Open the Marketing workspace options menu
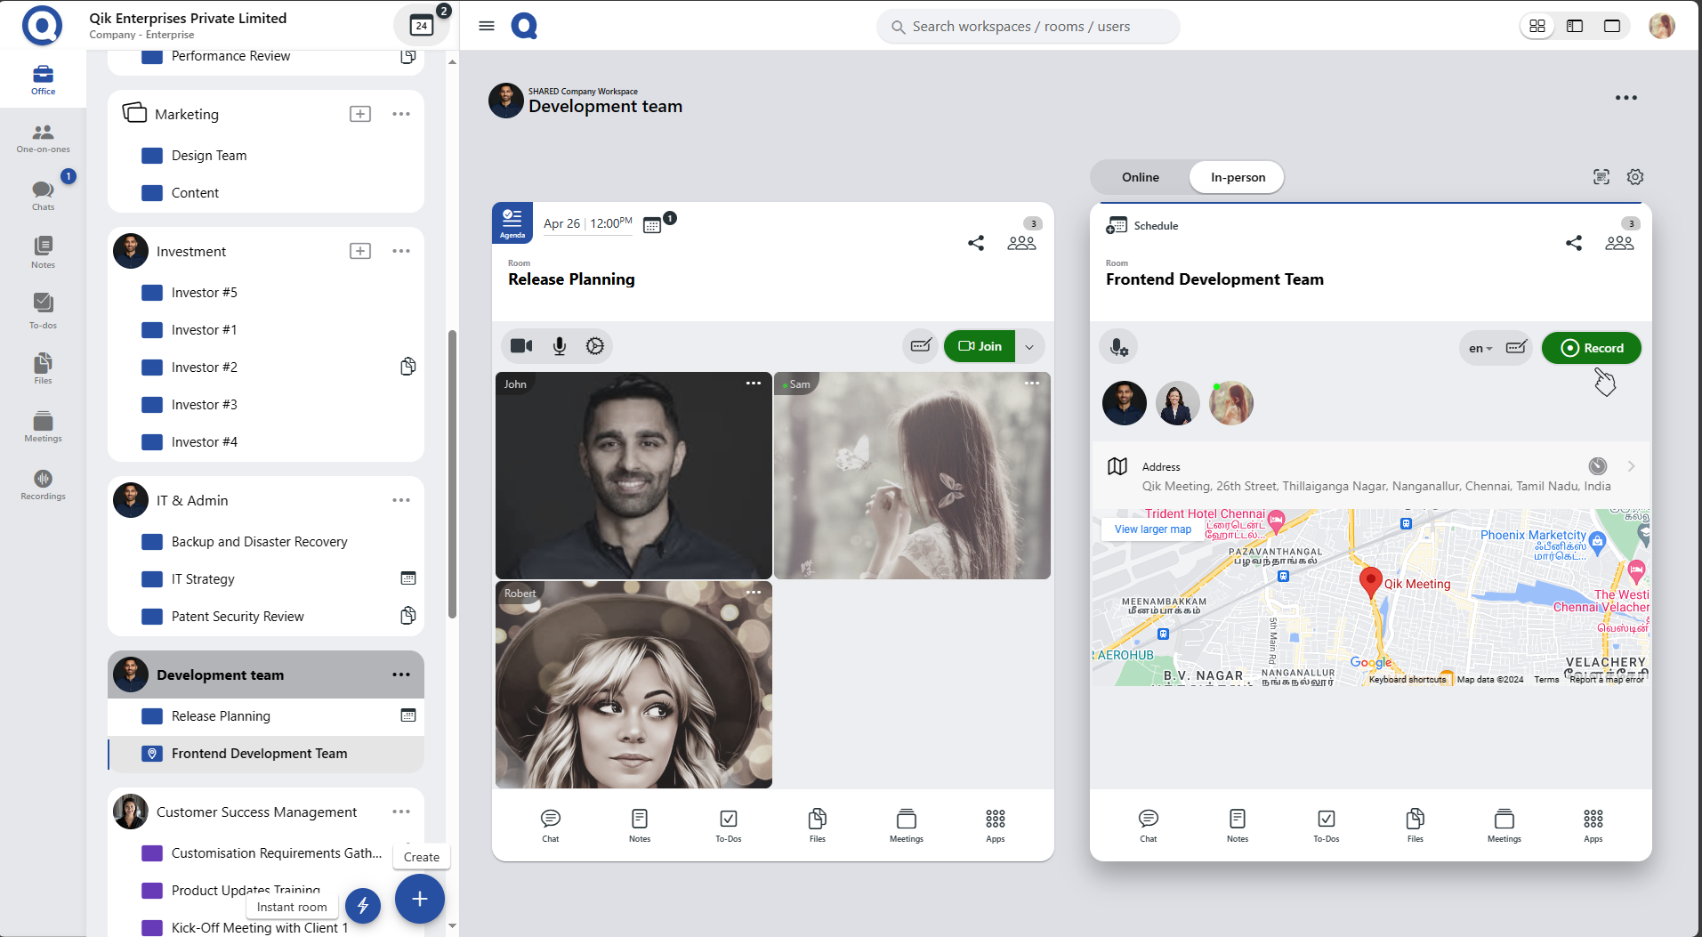Screen dimensions: 1702x937 401,114
